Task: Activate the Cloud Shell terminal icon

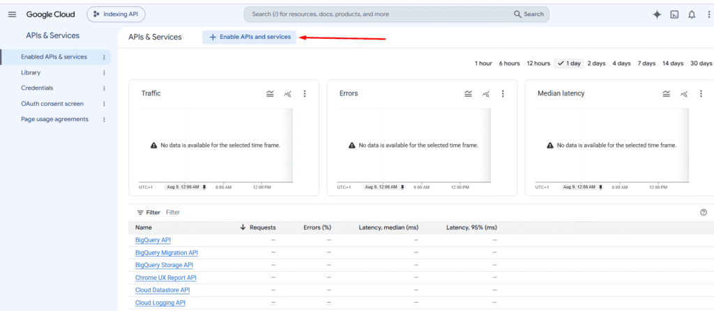Action: tap(674, 14)
